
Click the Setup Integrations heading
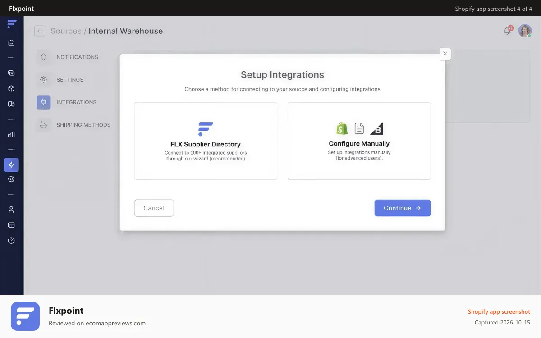pyautogui.click(x=282, y=75)
